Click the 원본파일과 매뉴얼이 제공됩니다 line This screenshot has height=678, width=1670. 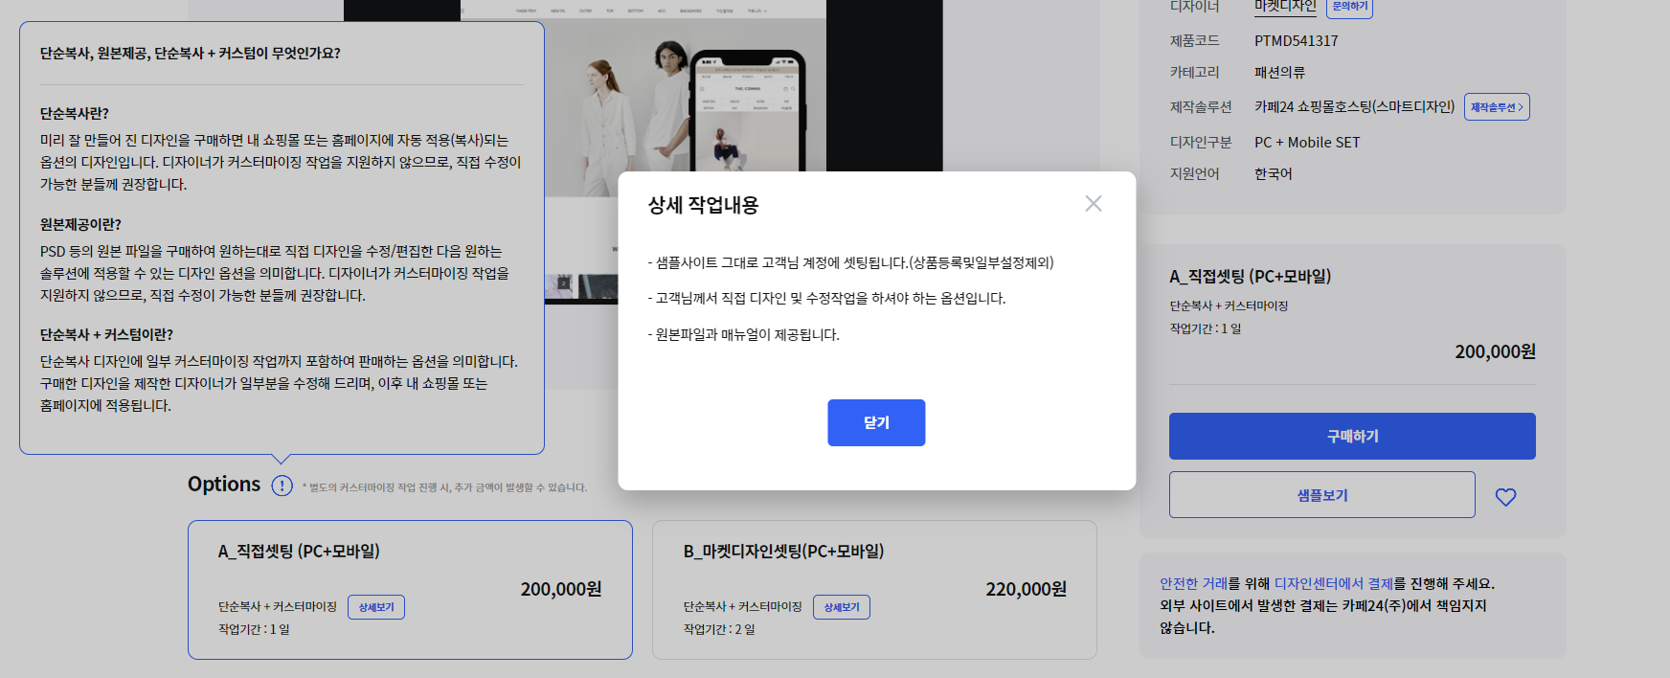[743, 334]
